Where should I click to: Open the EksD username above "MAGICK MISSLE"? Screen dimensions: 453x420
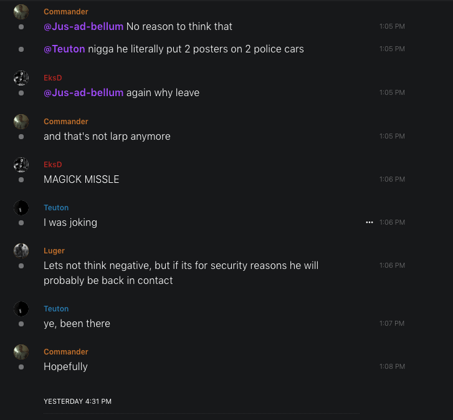(53, 165)
